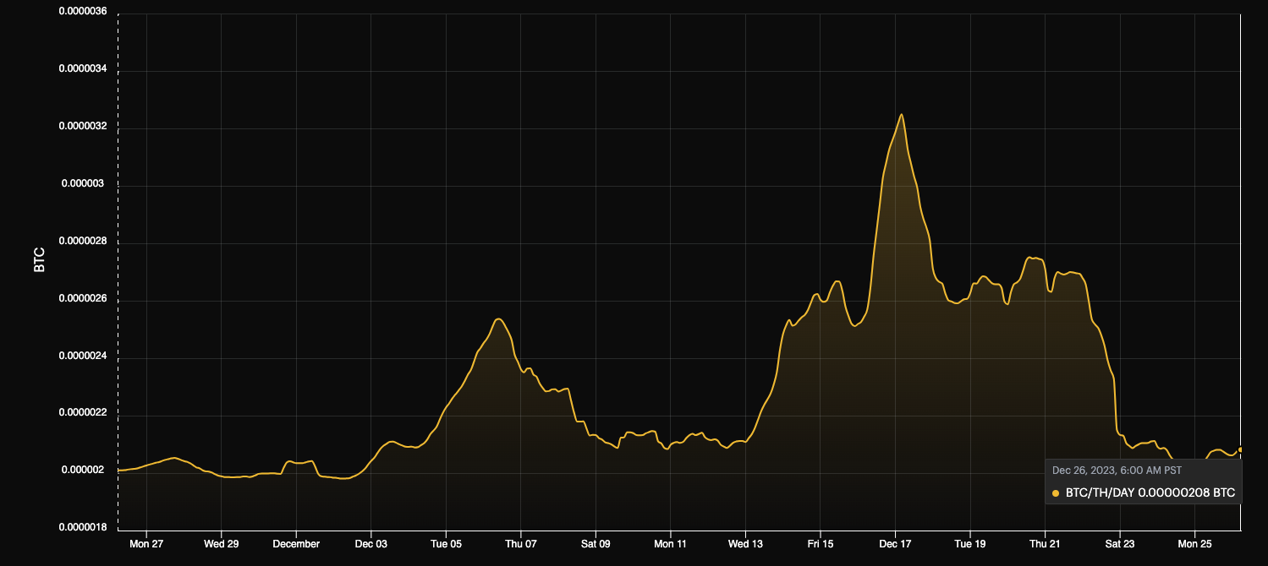The height and width of the screenshot is (566, 1268).
Task: Click the 0.000002 y-axis label
Action: point(85,471)
